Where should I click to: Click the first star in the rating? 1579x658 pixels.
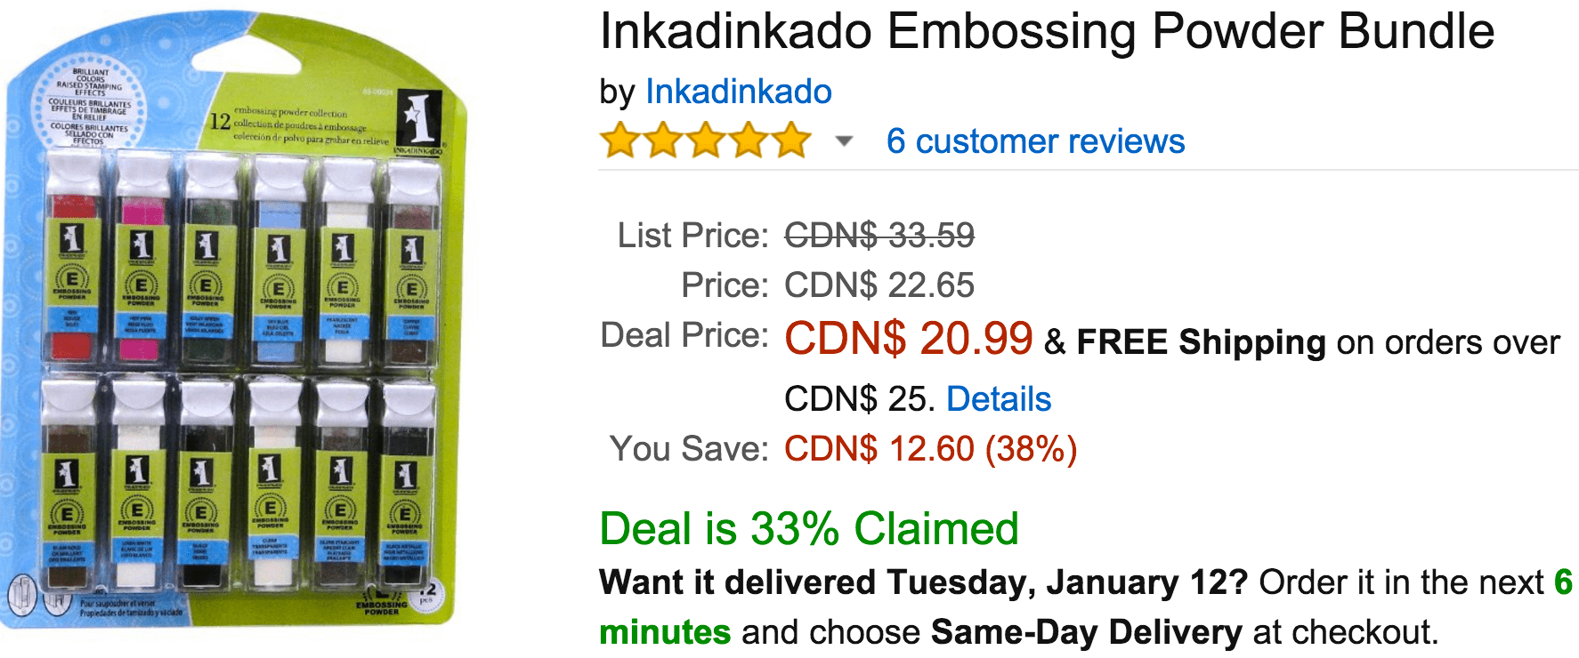(620, 141)
